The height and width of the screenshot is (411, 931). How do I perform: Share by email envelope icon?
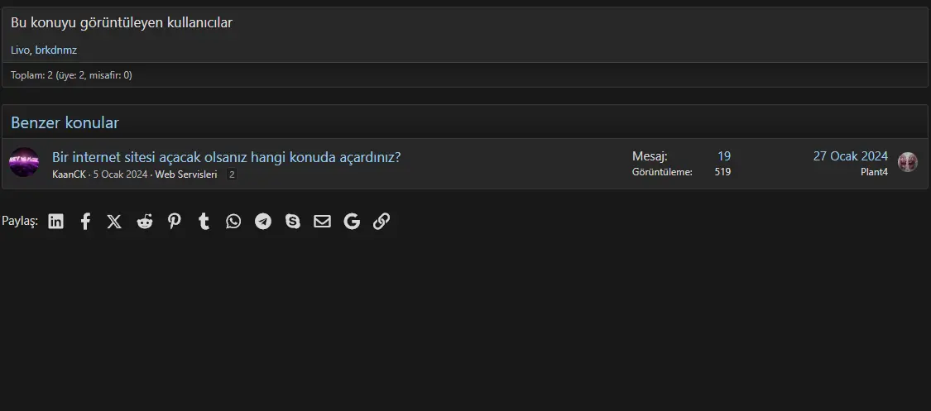(x=323, y=222)
